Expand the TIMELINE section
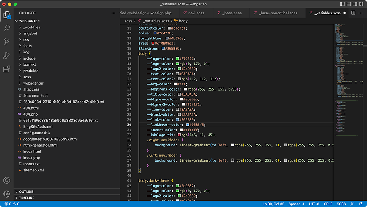 pyautogui.click(x=67, y=198)
